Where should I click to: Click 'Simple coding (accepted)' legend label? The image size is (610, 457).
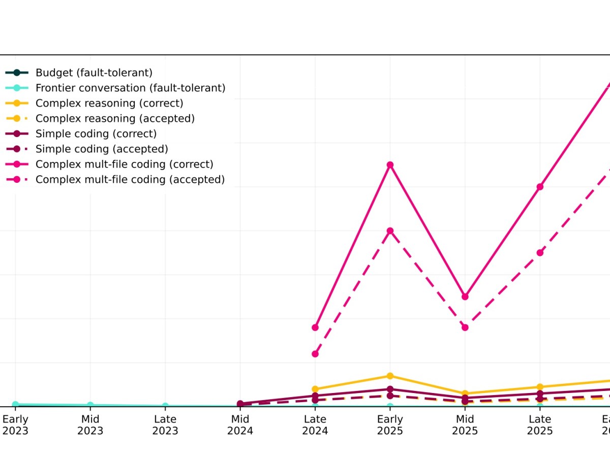click(x=102, y=149)
